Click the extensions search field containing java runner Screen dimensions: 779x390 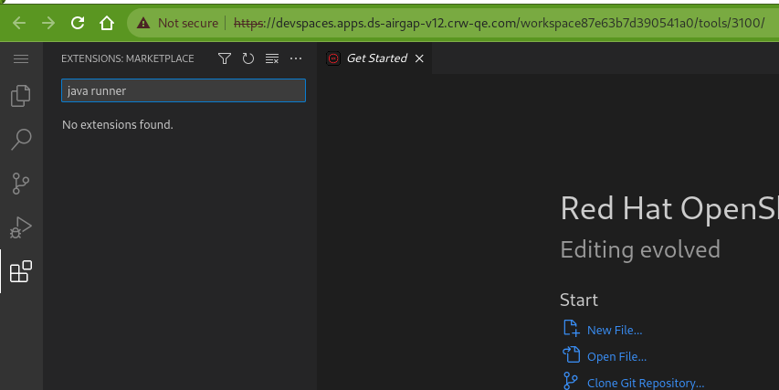point(183,91)
